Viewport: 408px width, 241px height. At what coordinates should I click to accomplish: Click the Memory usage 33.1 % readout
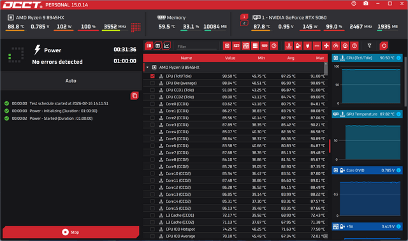click(x=191, y=27)
